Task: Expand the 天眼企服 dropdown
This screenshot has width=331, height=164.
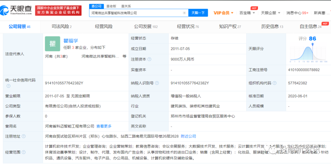Action: point(271,13)
